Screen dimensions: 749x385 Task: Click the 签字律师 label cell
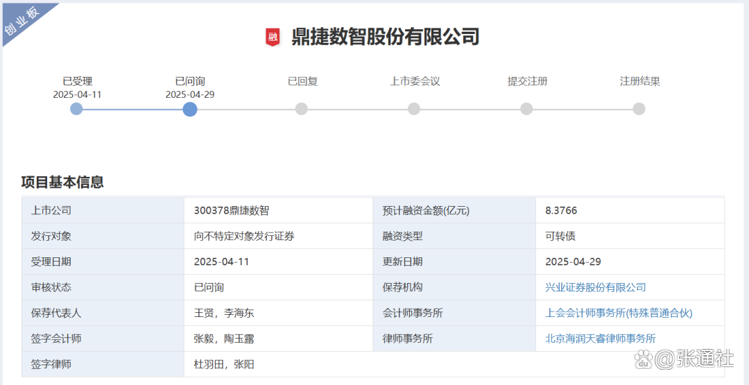click(x=103, y=365)
